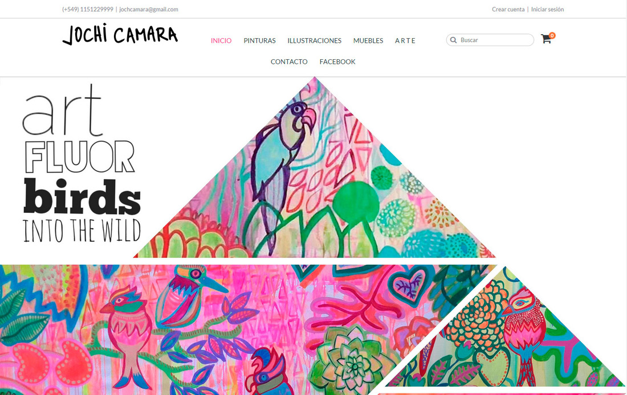This screenshot has width=627, height=395.
Task: Go to the INICIO menu item
Action: [221, 41]
